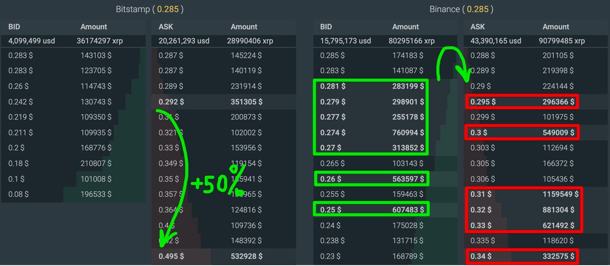Click bid amount 101008 $
The width and height of the screenshot is (610, 266).
pyautogui.click(x=96, y=179)
